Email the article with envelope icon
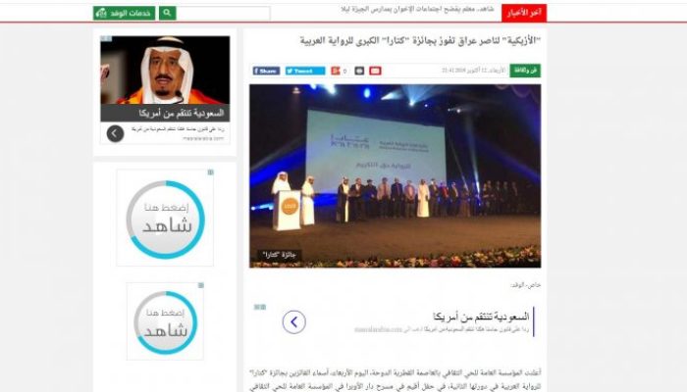This screenshot has width=687, height=392. (x=375, y=71)
